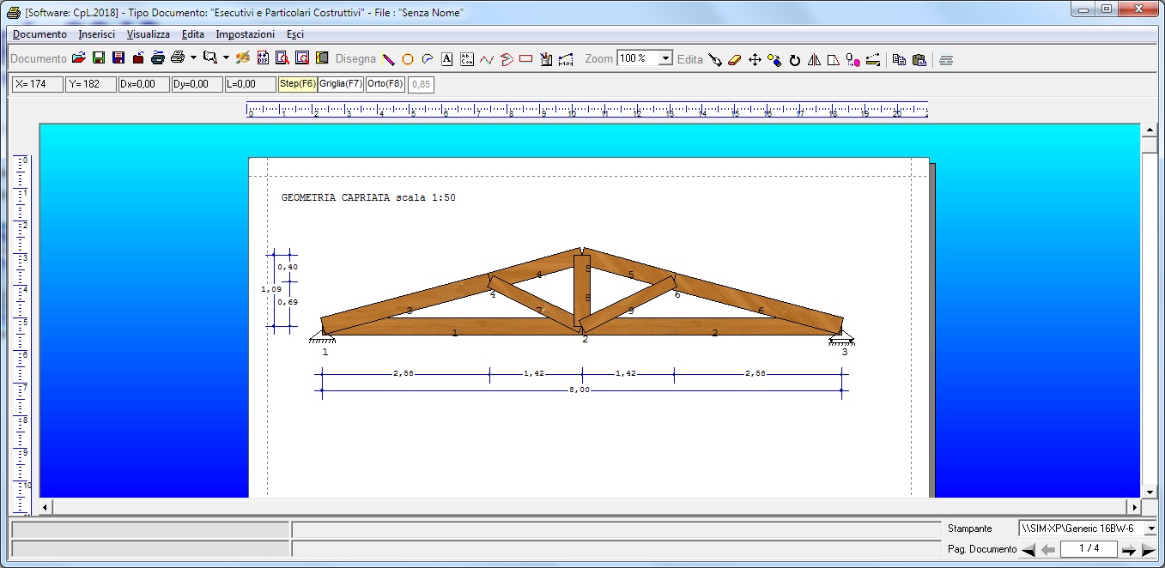Click the dark red lock icon in toolbar

click(x=138, y=59)
